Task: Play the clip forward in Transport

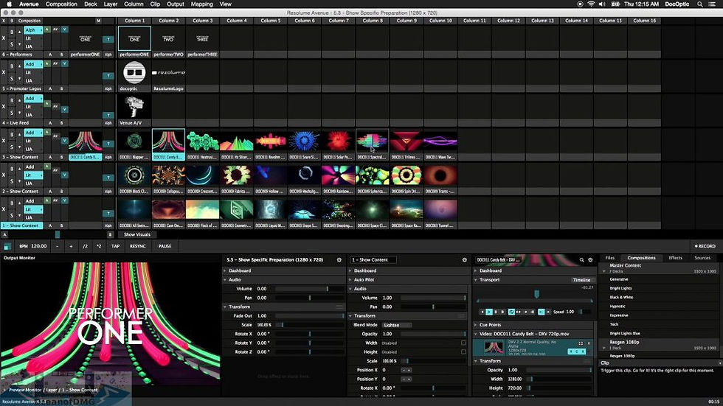Action: click(x=489, y=312)
